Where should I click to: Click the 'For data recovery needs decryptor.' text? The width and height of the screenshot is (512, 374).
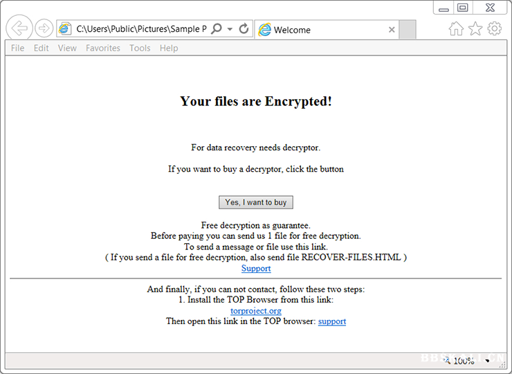[256, 148]
